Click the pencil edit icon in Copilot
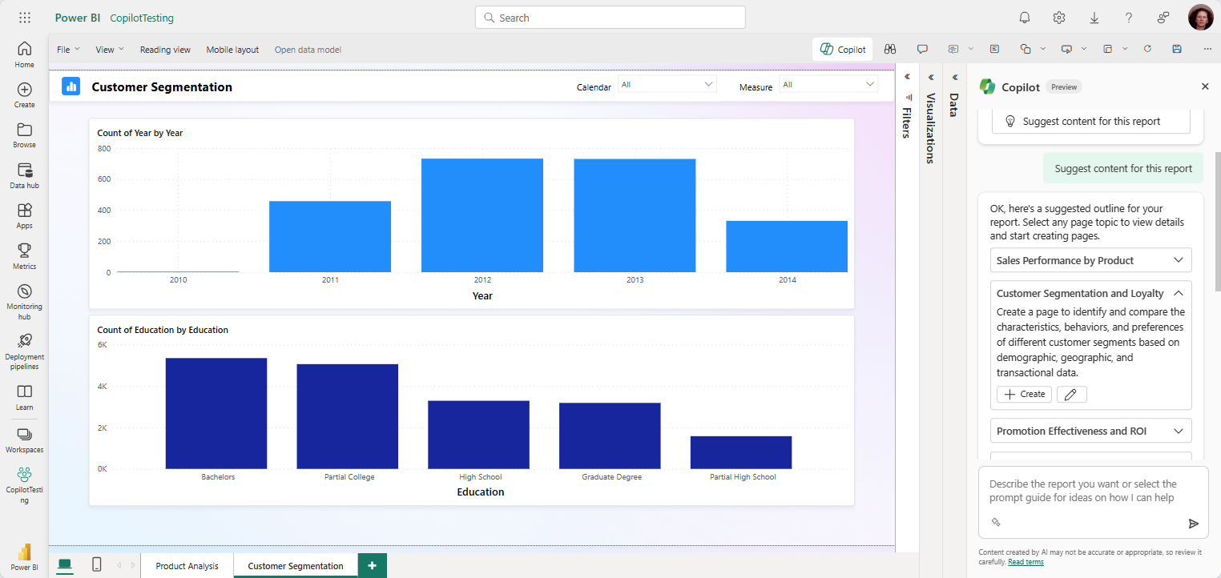Screen dimensions: 1221x578 click(x=1071, y=394)
